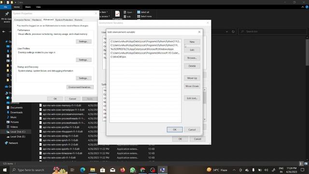This screenshot has width=309, height=174.
Task: Click the volume icon in system tray
Action: coord(266,170)
